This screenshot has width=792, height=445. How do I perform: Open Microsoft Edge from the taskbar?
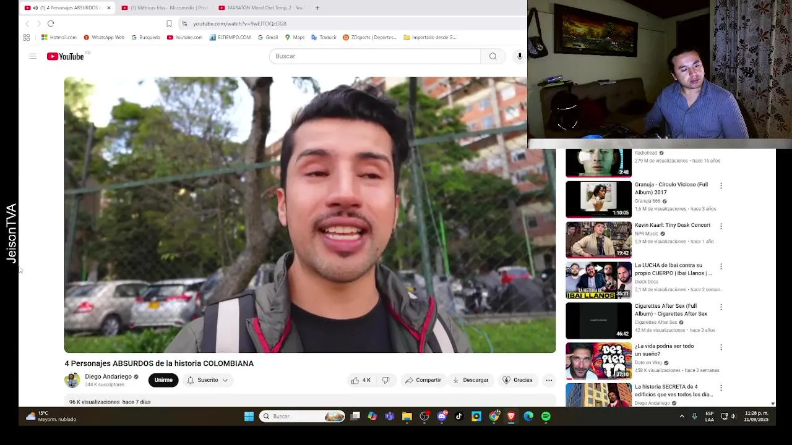[x=528, y=417]
